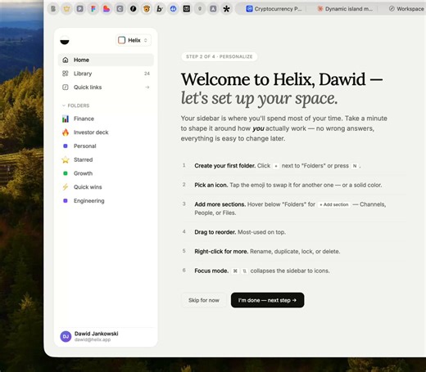The height and width of the screenshot is (372, 426).
Task: Open the Finance folder
Action: pyautogui.click(x=106, y=119)
